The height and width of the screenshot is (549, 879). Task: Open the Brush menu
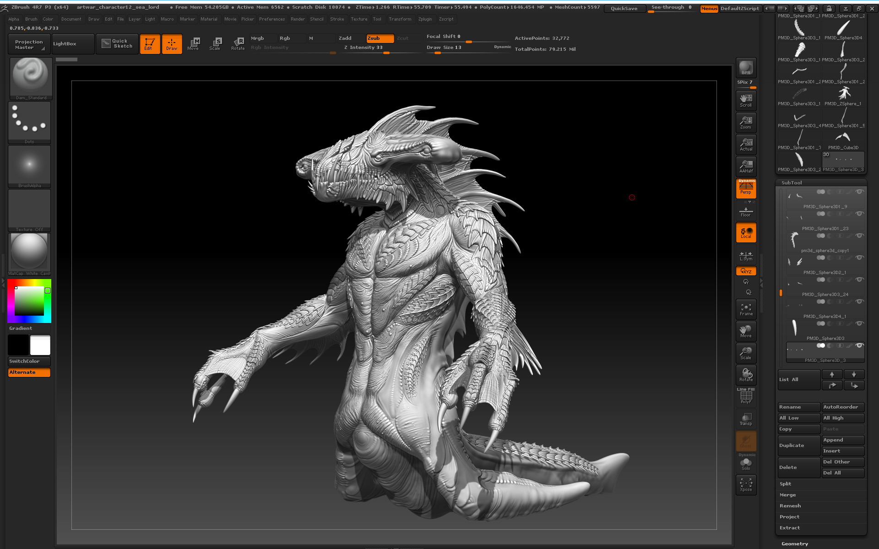coord(31,19)
